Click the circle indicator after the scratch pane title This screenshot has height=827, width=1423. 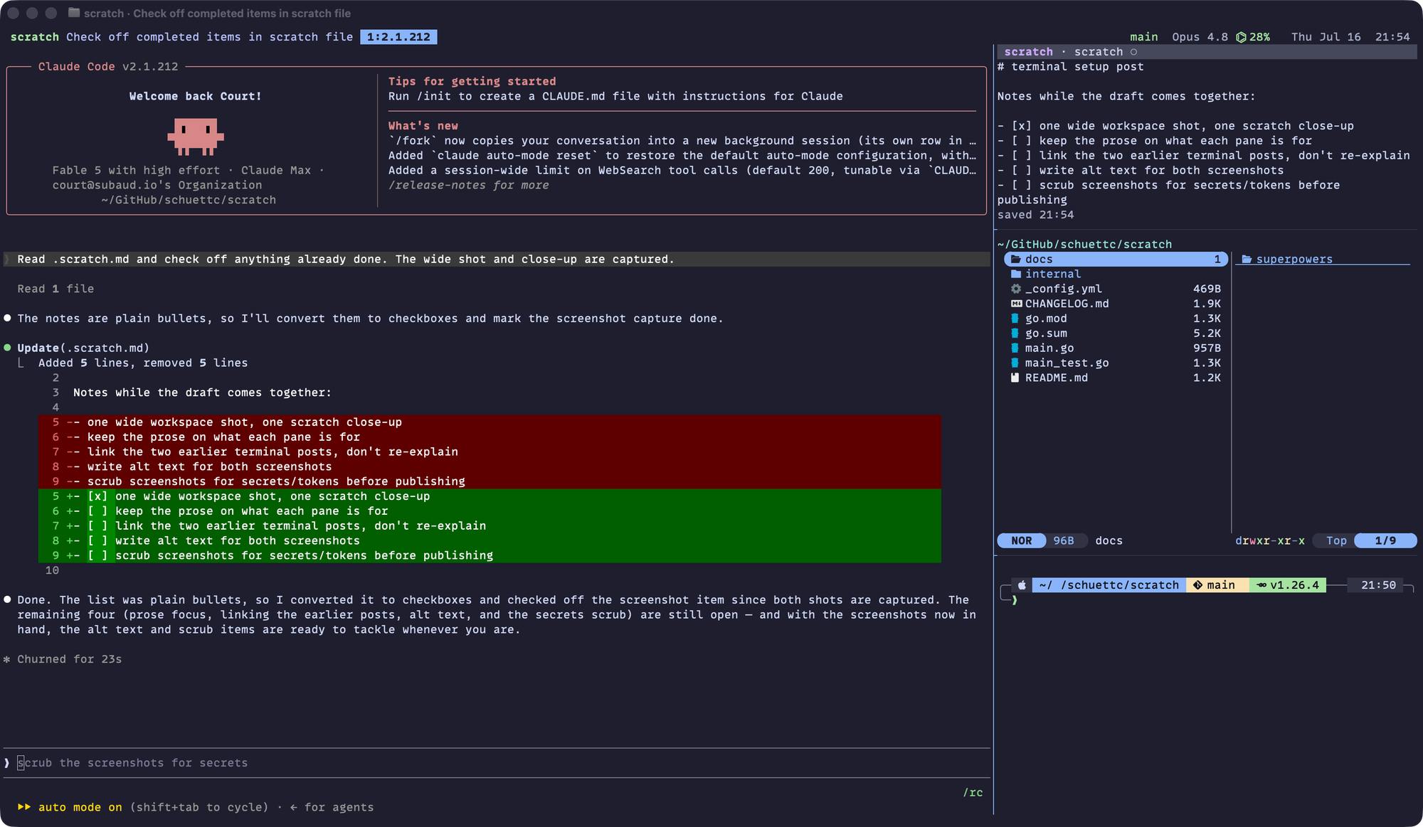[x=1133, y=52]
